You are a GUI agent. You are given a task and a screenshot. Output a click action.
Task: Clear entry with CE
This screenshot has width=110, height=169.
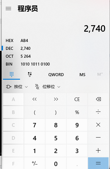77,99
